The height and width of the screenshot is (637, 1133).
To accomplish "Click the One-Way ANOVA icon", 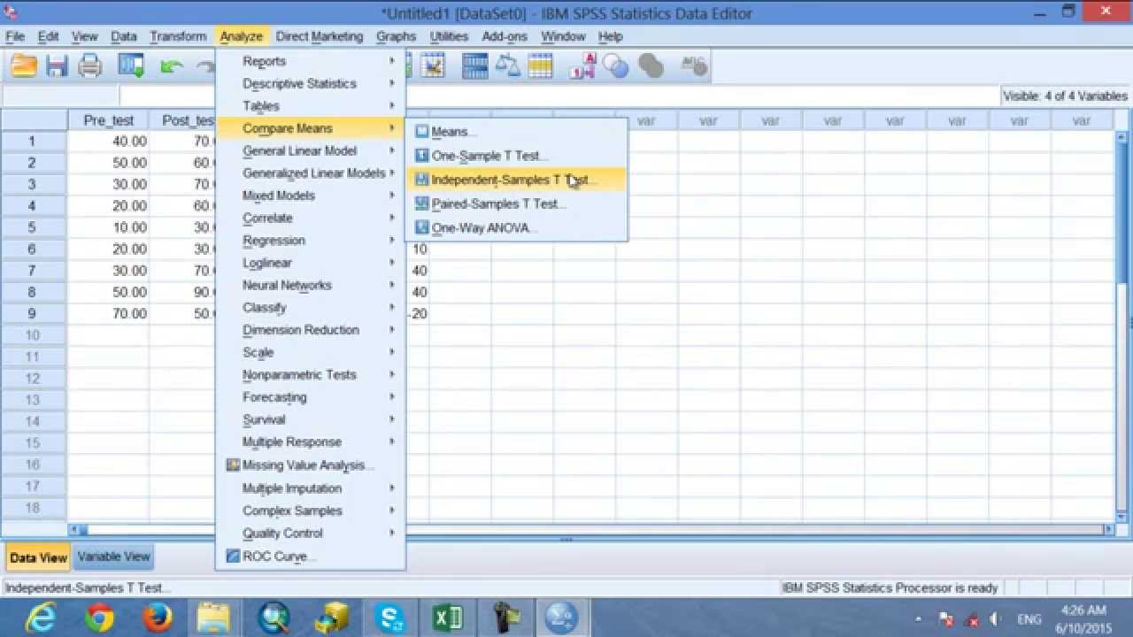I will pyautogui.click(x=422, y=227).
